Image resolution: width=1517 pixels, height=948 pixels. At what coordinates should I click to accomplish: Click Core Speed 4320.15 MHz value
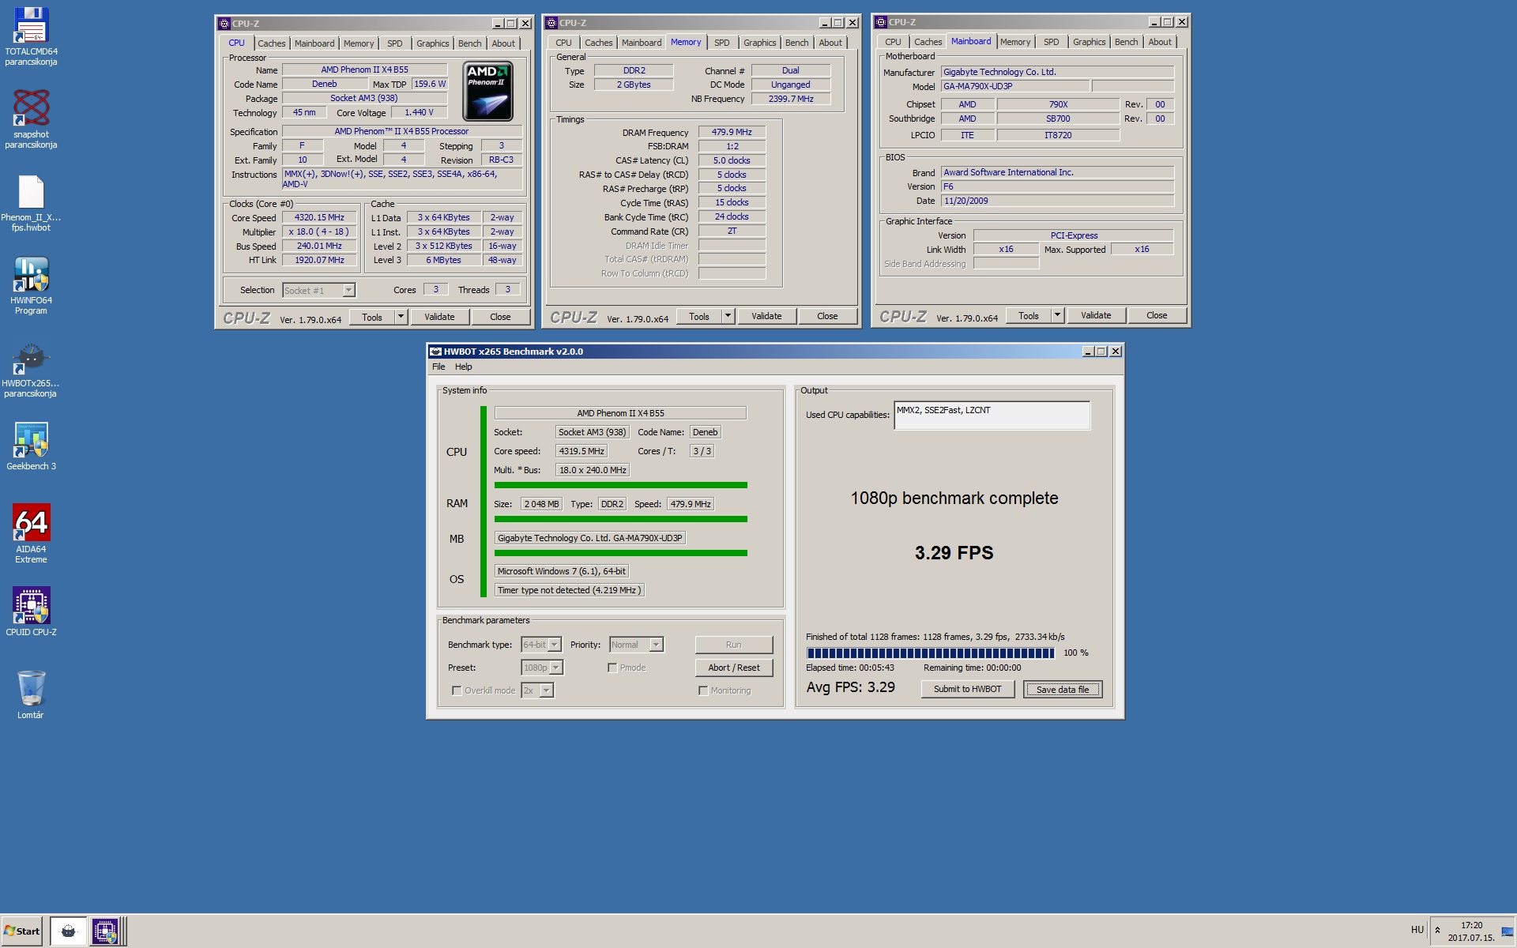click(x=319, y=217)
